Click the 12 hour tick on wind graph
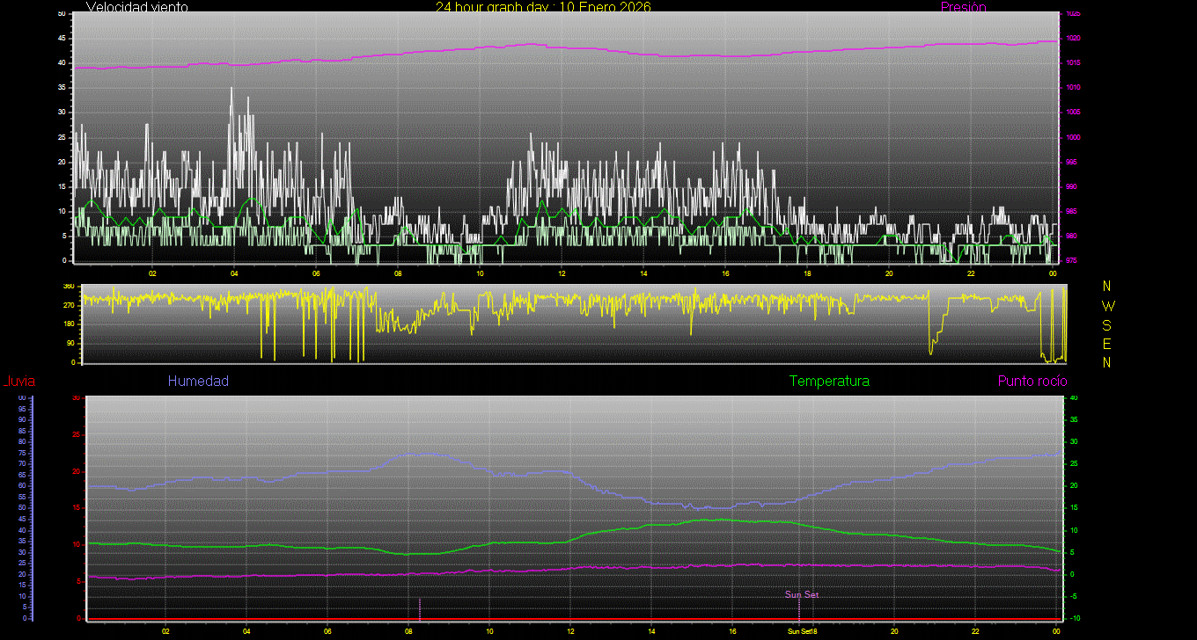The height and width of the screenshot is (640, 1197). tap(562, 273)
